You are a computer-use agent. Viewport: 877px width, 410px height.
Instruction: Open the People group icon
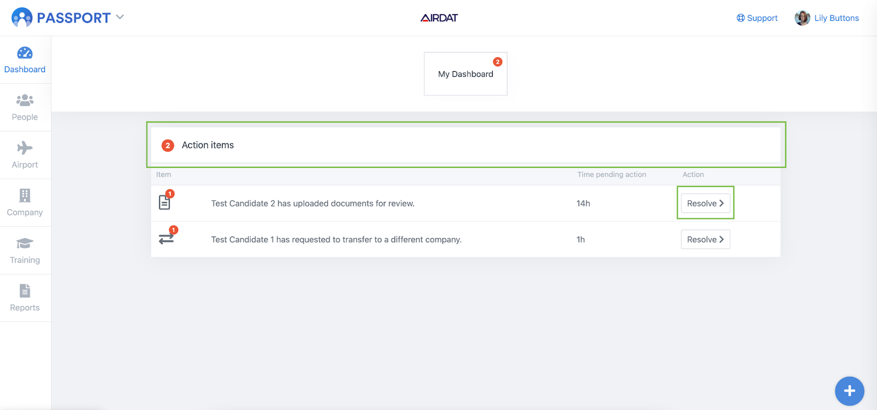pyautogui.click(x=25, y=100)
